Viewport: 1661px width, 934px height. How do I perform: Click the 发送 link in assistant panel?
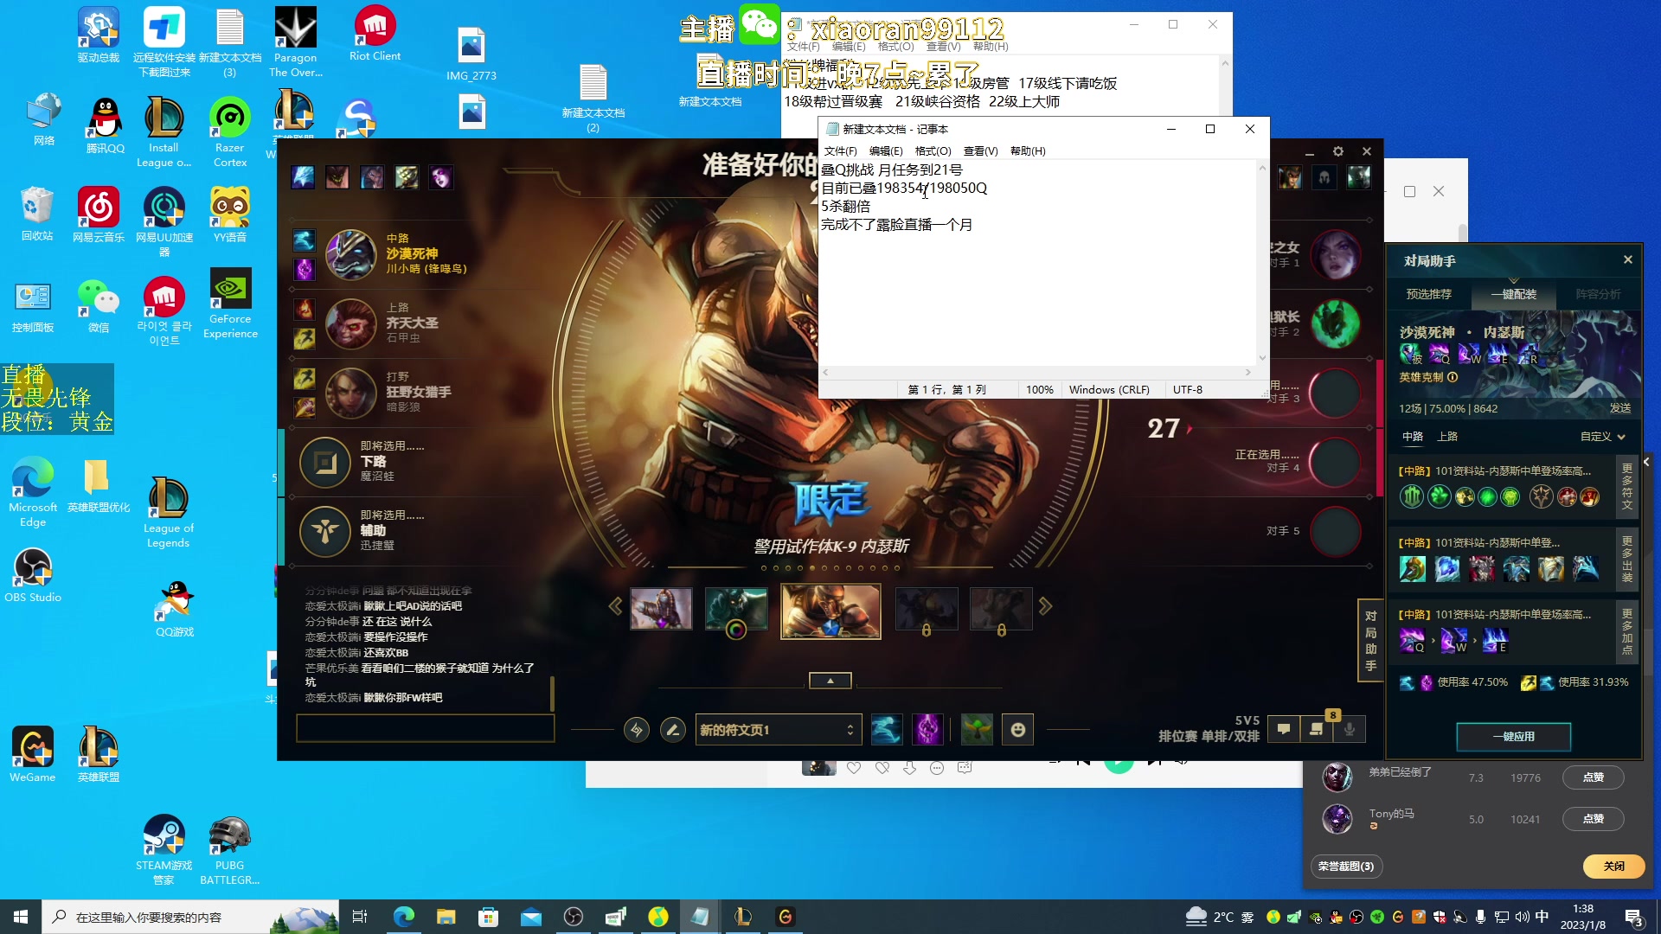pos(1620,408)
